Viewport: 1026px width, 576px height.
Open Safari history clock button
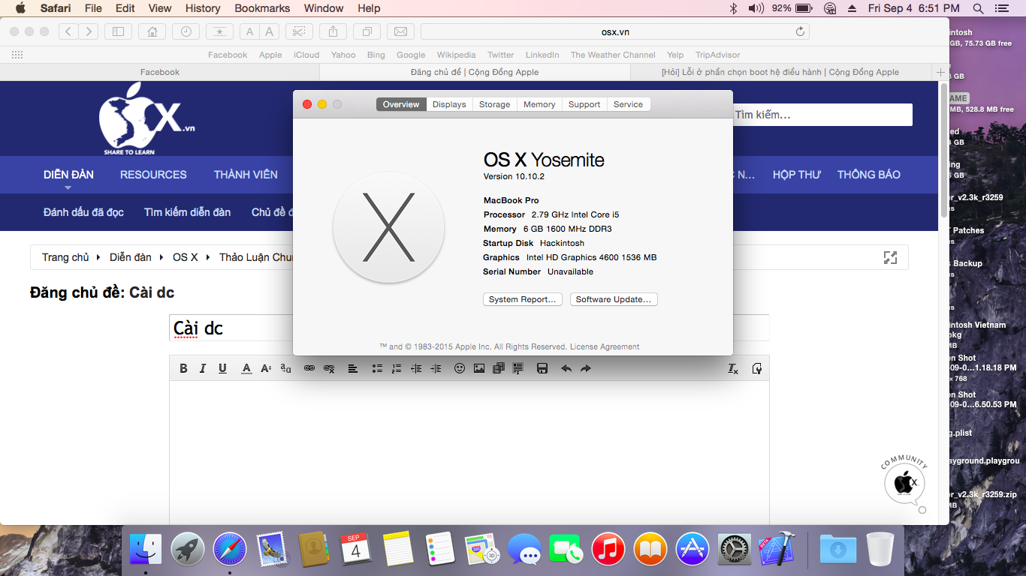click(186, 31)
